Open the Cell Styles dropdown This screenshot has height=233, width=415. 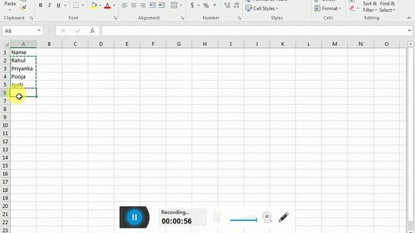point(262,8)
